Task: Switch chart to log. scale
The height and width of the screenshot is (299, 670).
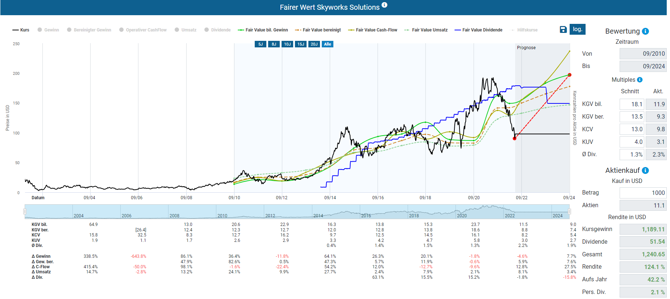Action: [x=577, y=29]
